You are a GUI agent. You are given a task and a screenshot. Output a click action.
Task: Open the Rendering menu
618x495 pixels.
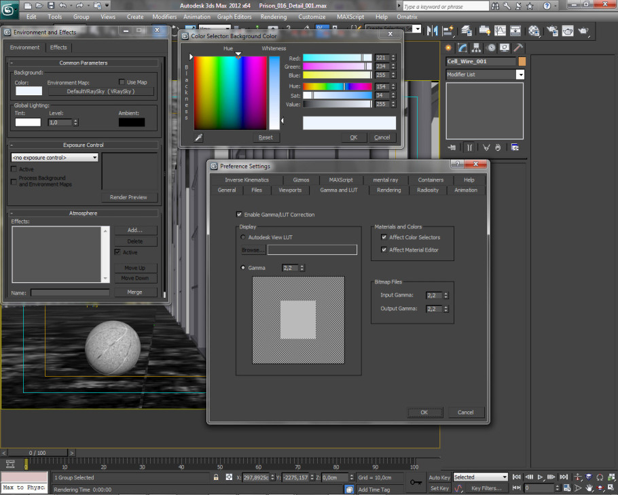pos(274,17)
